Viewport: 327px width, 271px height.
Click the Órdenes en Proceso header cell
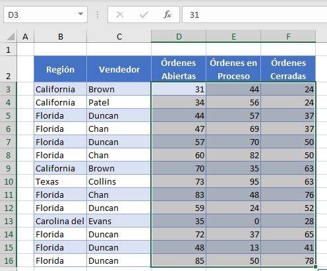point(233,69)
